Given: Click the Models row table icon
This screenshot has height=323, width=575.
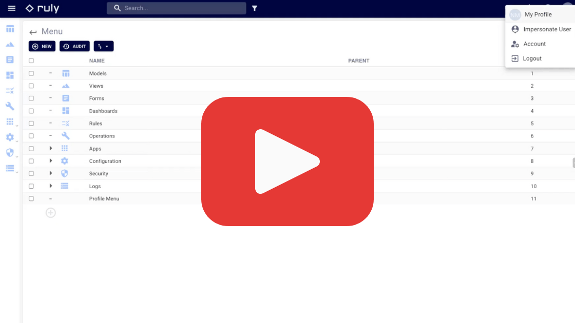Looking at the screenshot, I should 66,74.
